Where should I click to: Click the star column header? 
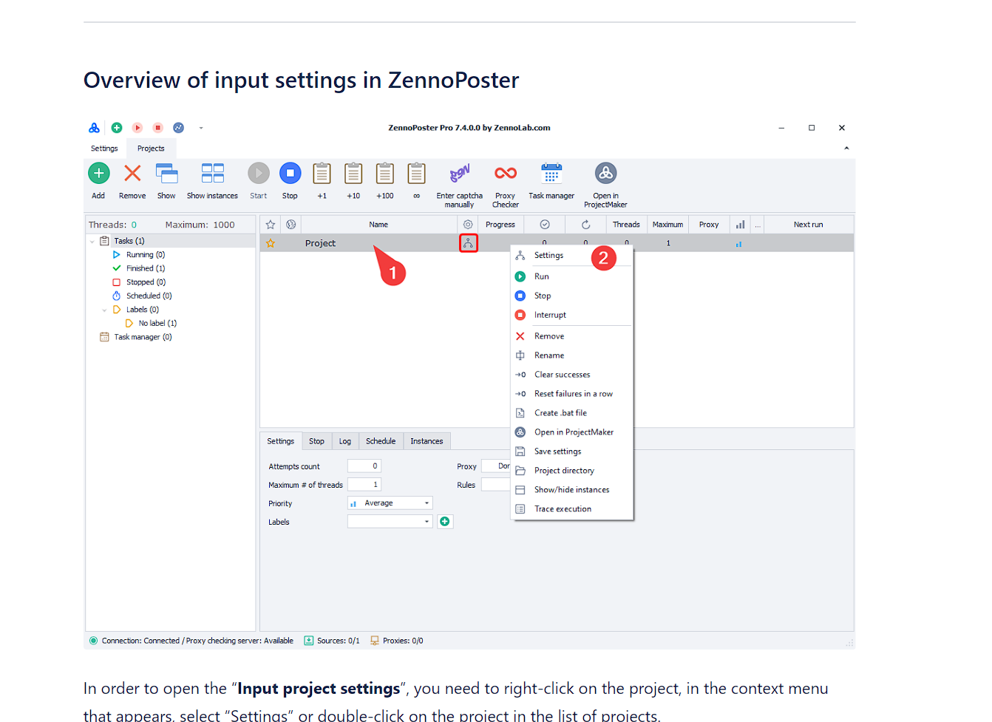[271, 225]
